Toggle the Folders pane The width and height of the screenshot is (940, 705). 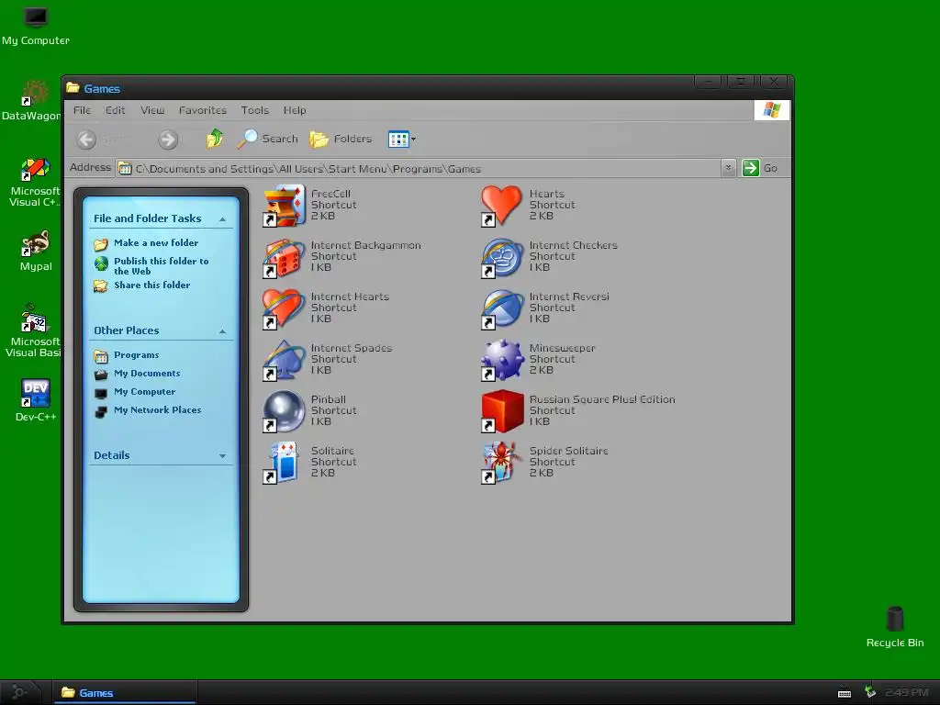pyautogui.click(x=341, y=140)
